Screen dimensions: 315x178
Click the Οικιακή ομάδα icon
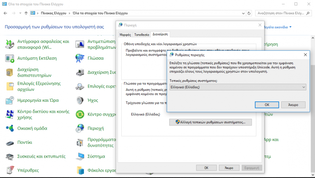[10, 128]
